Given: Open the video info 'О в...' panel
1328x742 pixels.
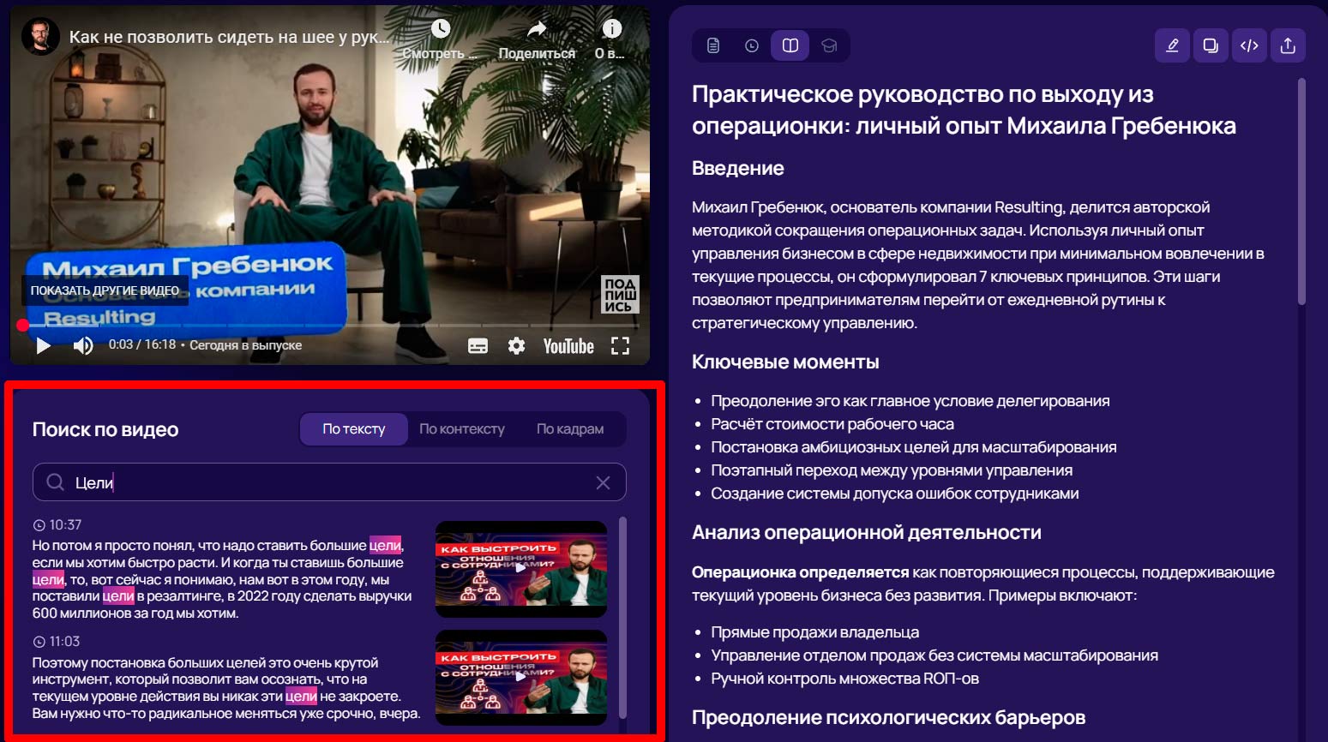Looking at the screenshot, I should (x=610, y=39).
